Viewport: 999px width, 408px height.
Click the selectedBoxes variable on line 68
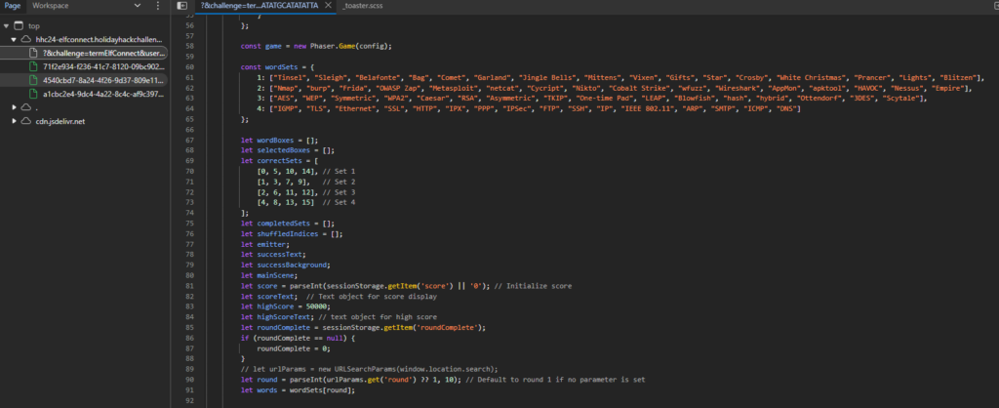click(x=283, y=150)
